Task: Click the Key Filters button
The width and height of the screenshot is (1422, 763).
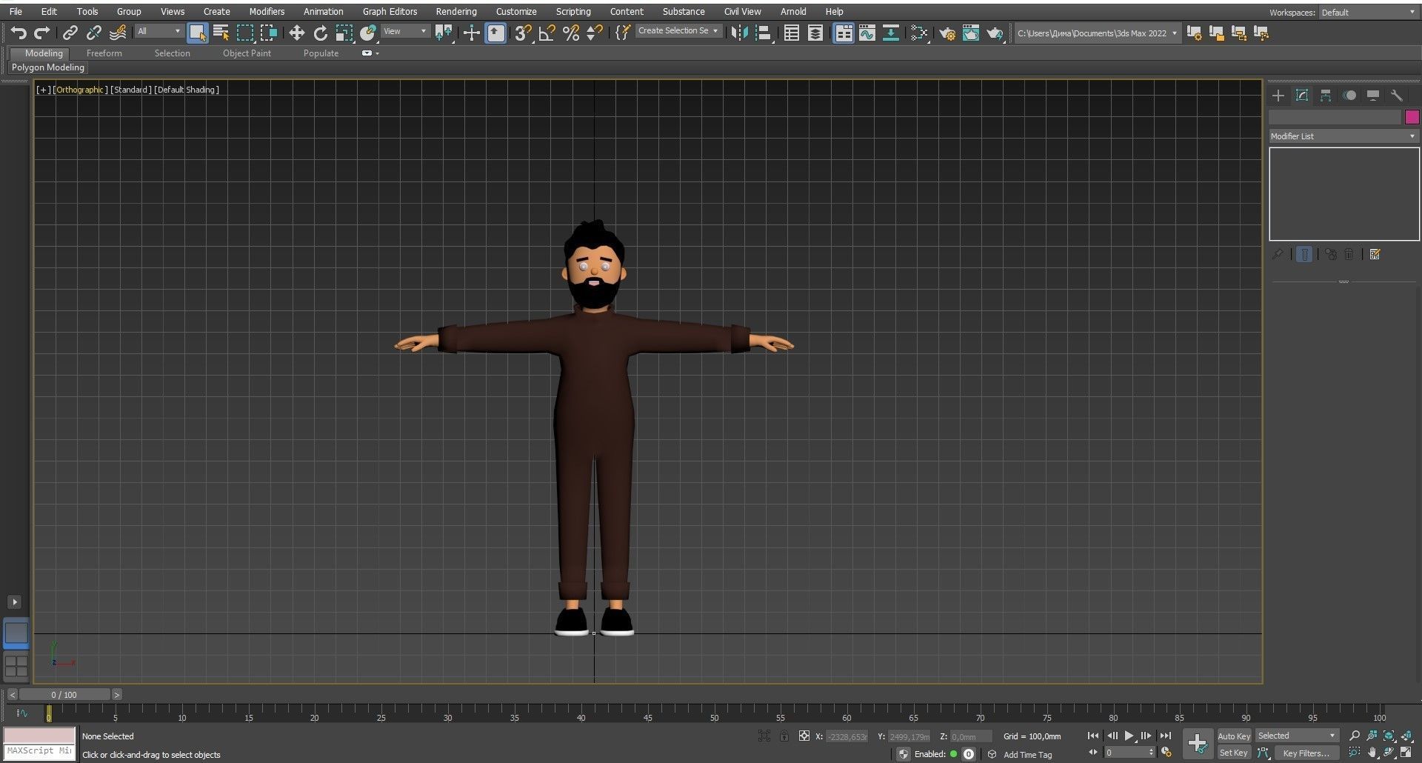Action: (x=1306, y=753)
